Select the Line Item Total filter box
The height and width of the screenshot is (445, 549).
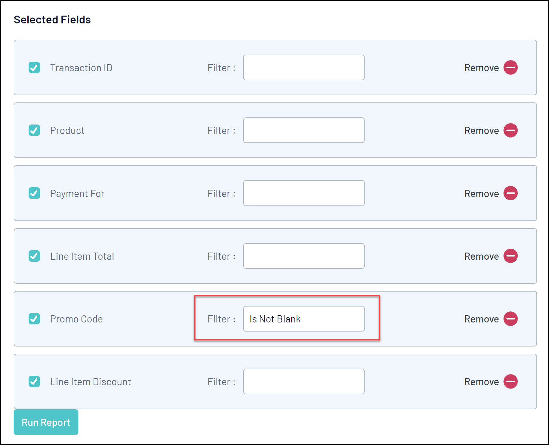pos(304,256)
